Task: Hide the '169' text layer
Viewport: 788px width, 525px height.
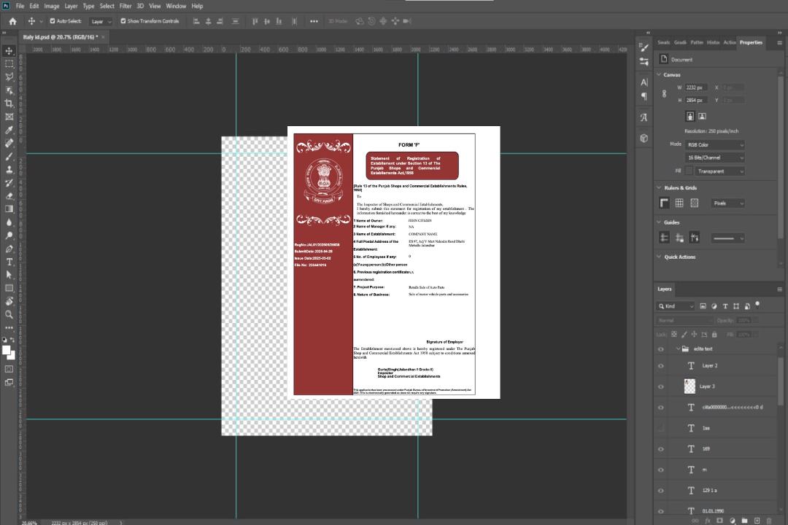Action: pyautogui.click(x=661, y=449)
